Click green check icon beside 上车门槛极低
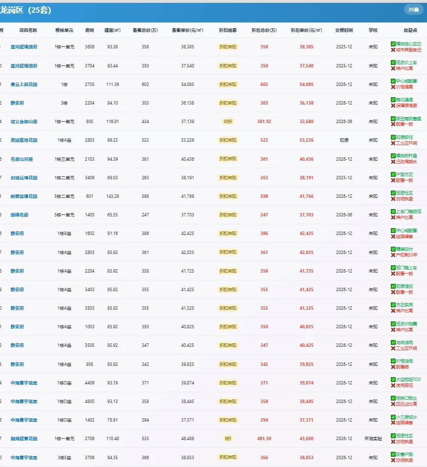Screen dimensions: 427x467 pos(393,212)
